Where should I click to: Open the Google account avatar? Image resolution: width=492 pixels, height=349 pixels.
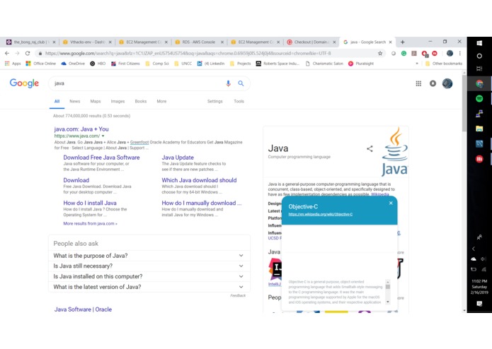click(447, 83)
